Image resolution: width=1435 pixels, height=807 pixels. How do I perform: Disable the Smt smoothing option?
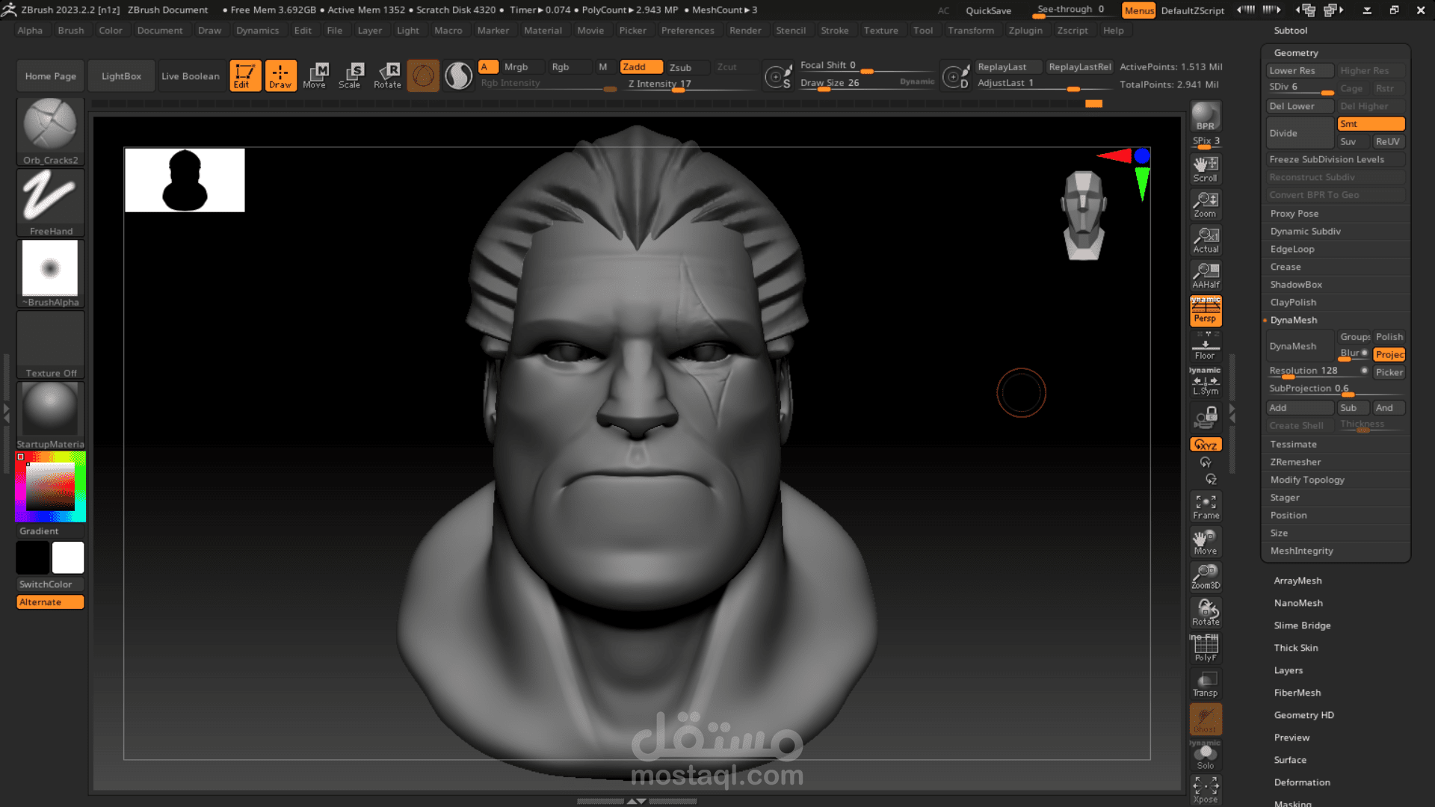(x=1370, y=124)
